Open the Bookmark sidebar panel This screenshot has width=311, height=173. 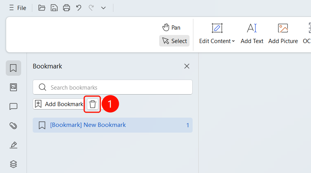point(13,68)
